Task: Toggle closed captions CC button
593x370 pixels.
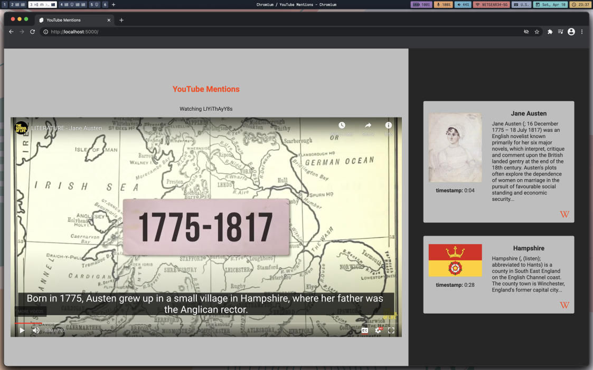Action: coord(364,330)
